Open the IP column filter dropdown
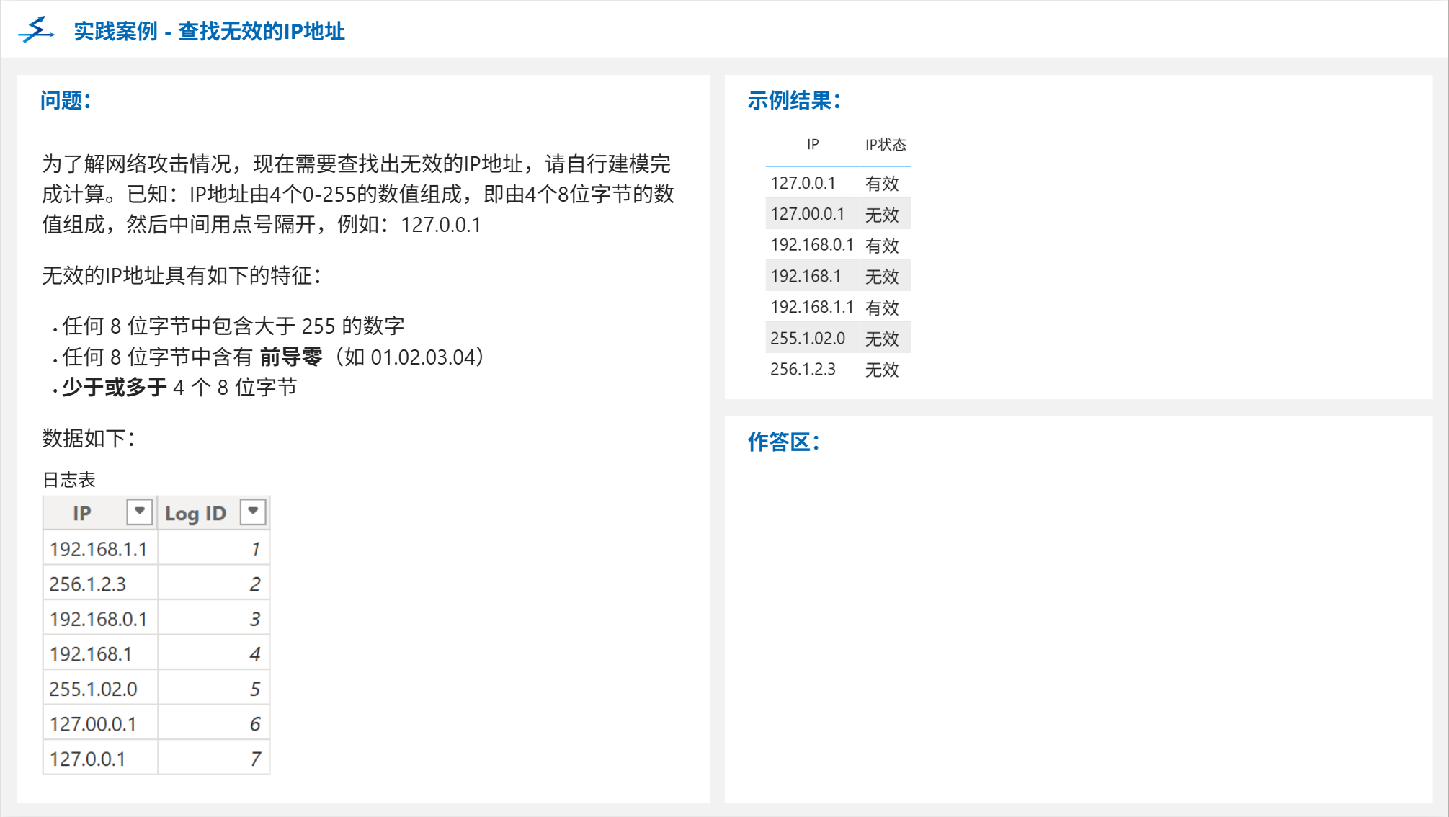The width and height of the screenshot is (1449, 817). pos(139,512)
